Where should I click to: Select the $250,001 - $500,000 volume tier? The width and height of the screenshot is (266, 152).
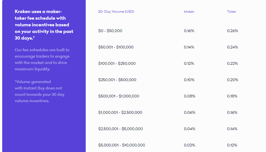117,80
